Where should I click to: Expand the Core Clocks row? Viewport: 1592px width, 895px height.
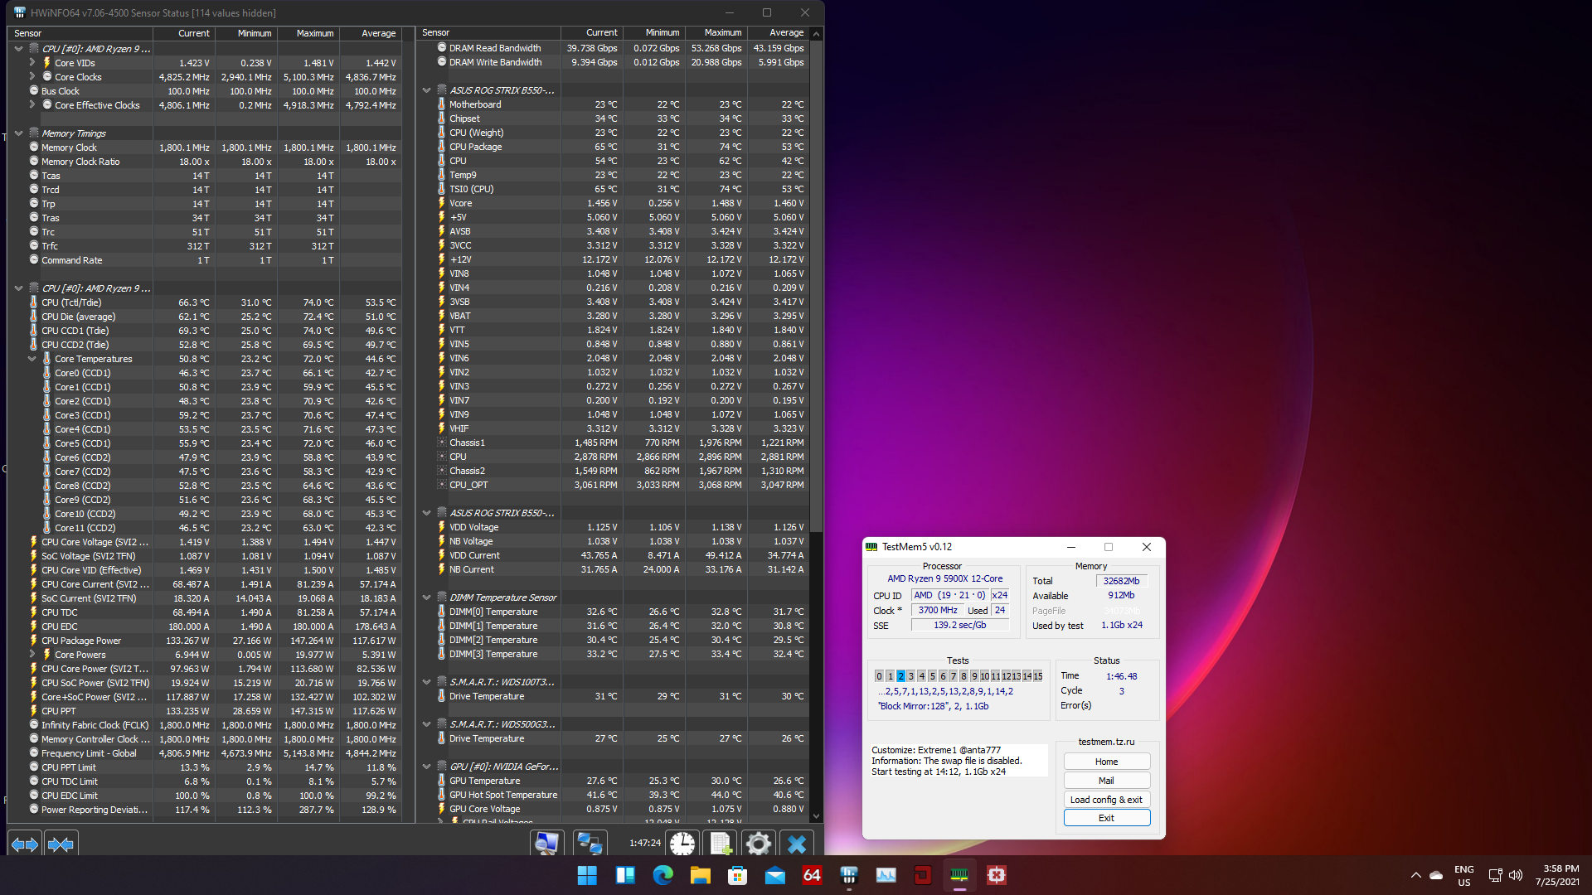pyautogui.click(x=32, y=76)
